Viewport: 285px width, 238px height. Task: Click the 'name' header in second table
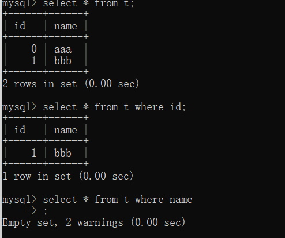tap(66, 131)
